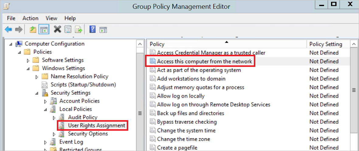The image size is (359, 151).
Task: Click the Delete X toolbar icon
Action: 57,29
